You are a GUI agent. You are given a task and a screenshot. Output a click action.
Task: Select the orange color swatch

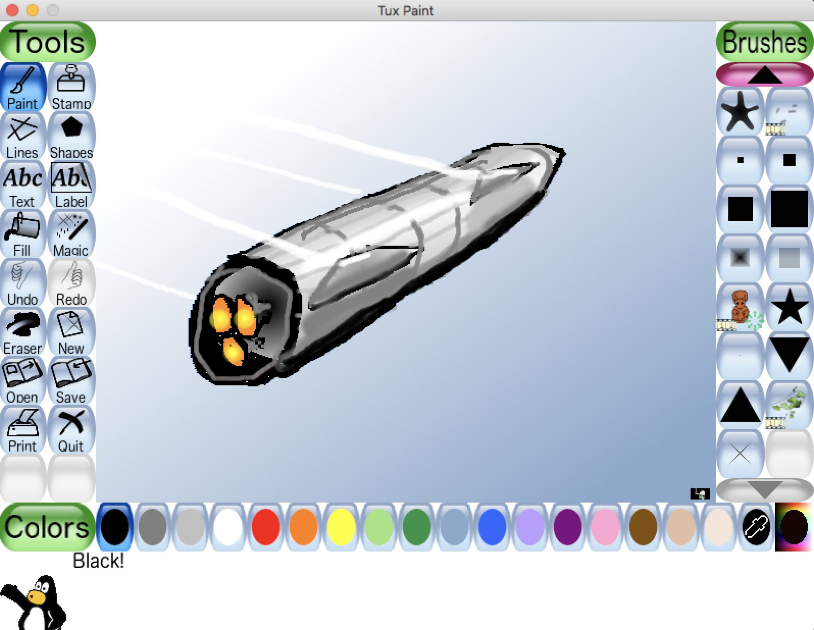pyautogui.click(x=303, y=527)
